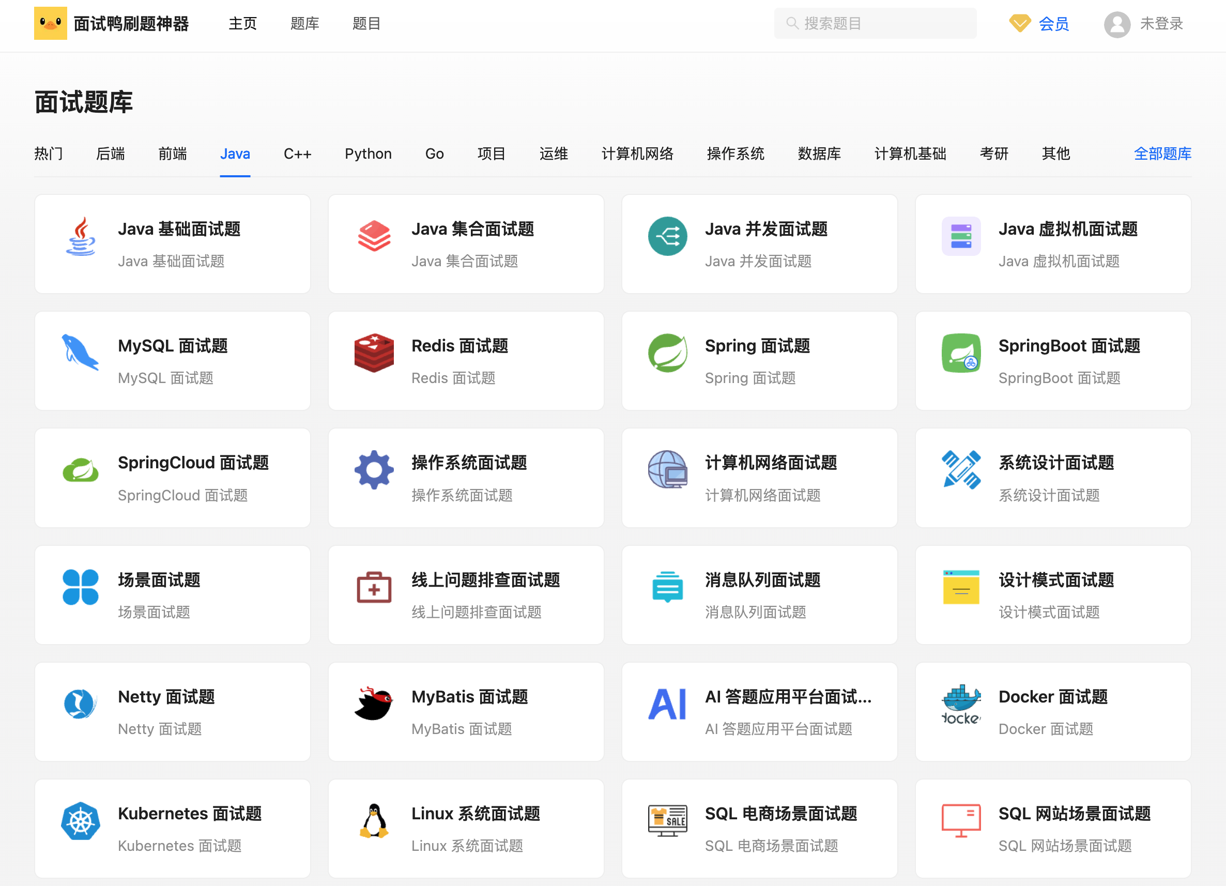Click the Java 集合 red layers icon
Screen dimensions: 1226x886
(374, 236)
